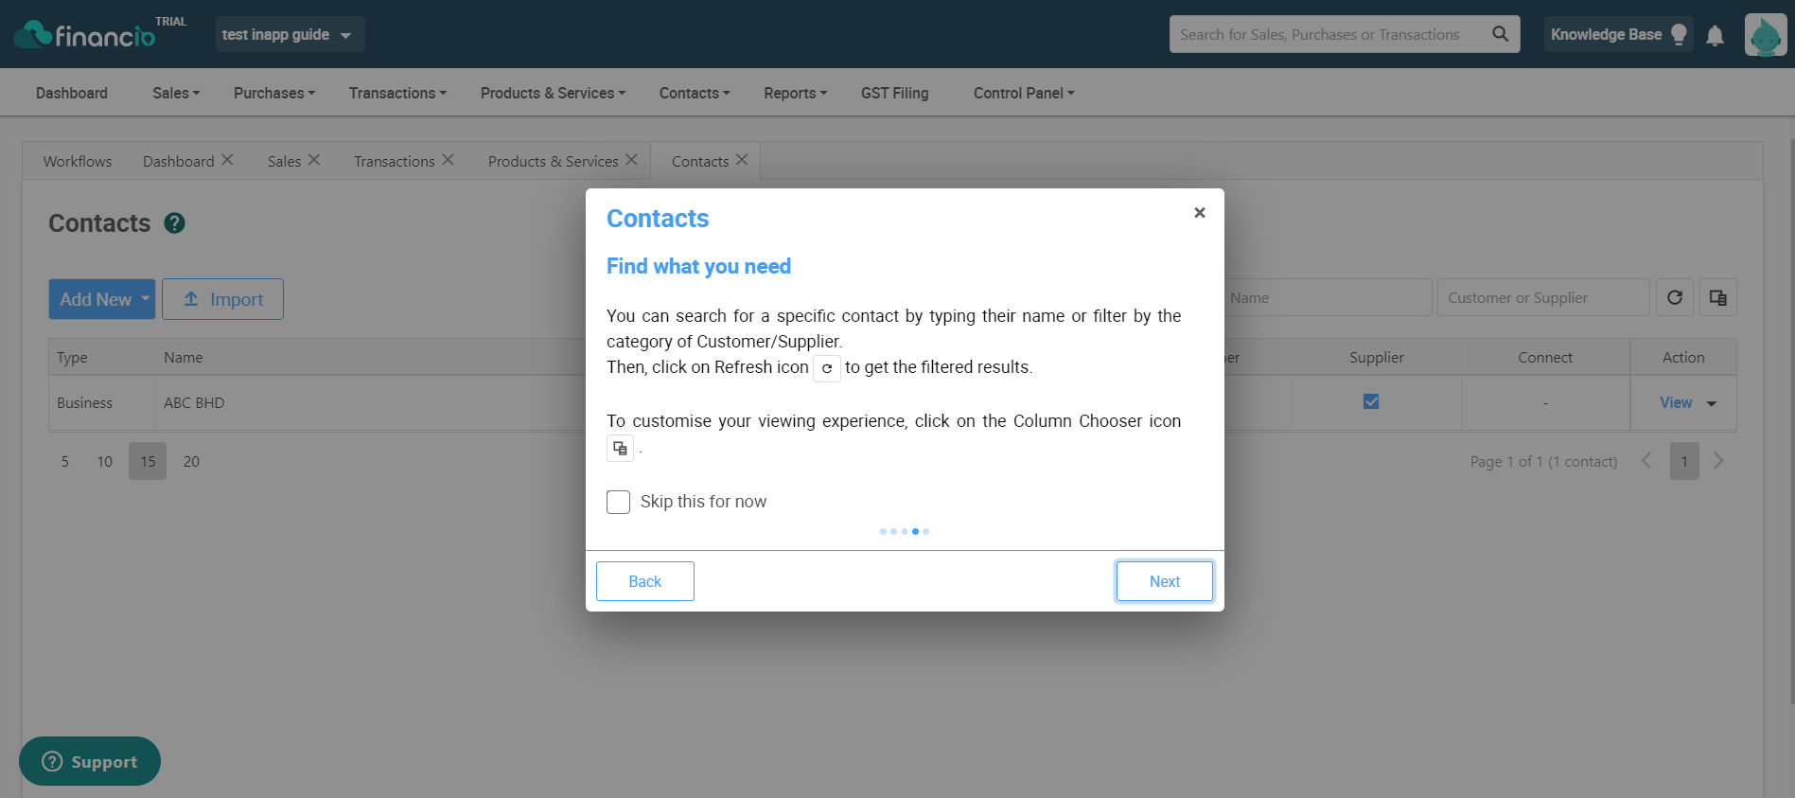Open the user avatar menu
Image resolution: width=1795 pixels, height=798 pixels.
pyautogui.click(x=1766, y=35)
